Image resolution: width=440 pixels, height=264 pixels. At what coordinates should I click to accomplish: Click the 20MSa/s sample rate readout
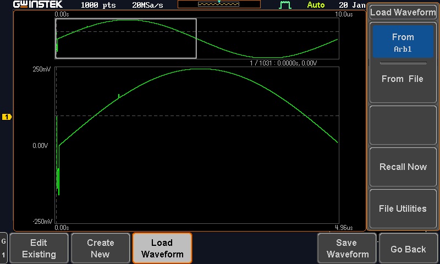tap(147, 5)
